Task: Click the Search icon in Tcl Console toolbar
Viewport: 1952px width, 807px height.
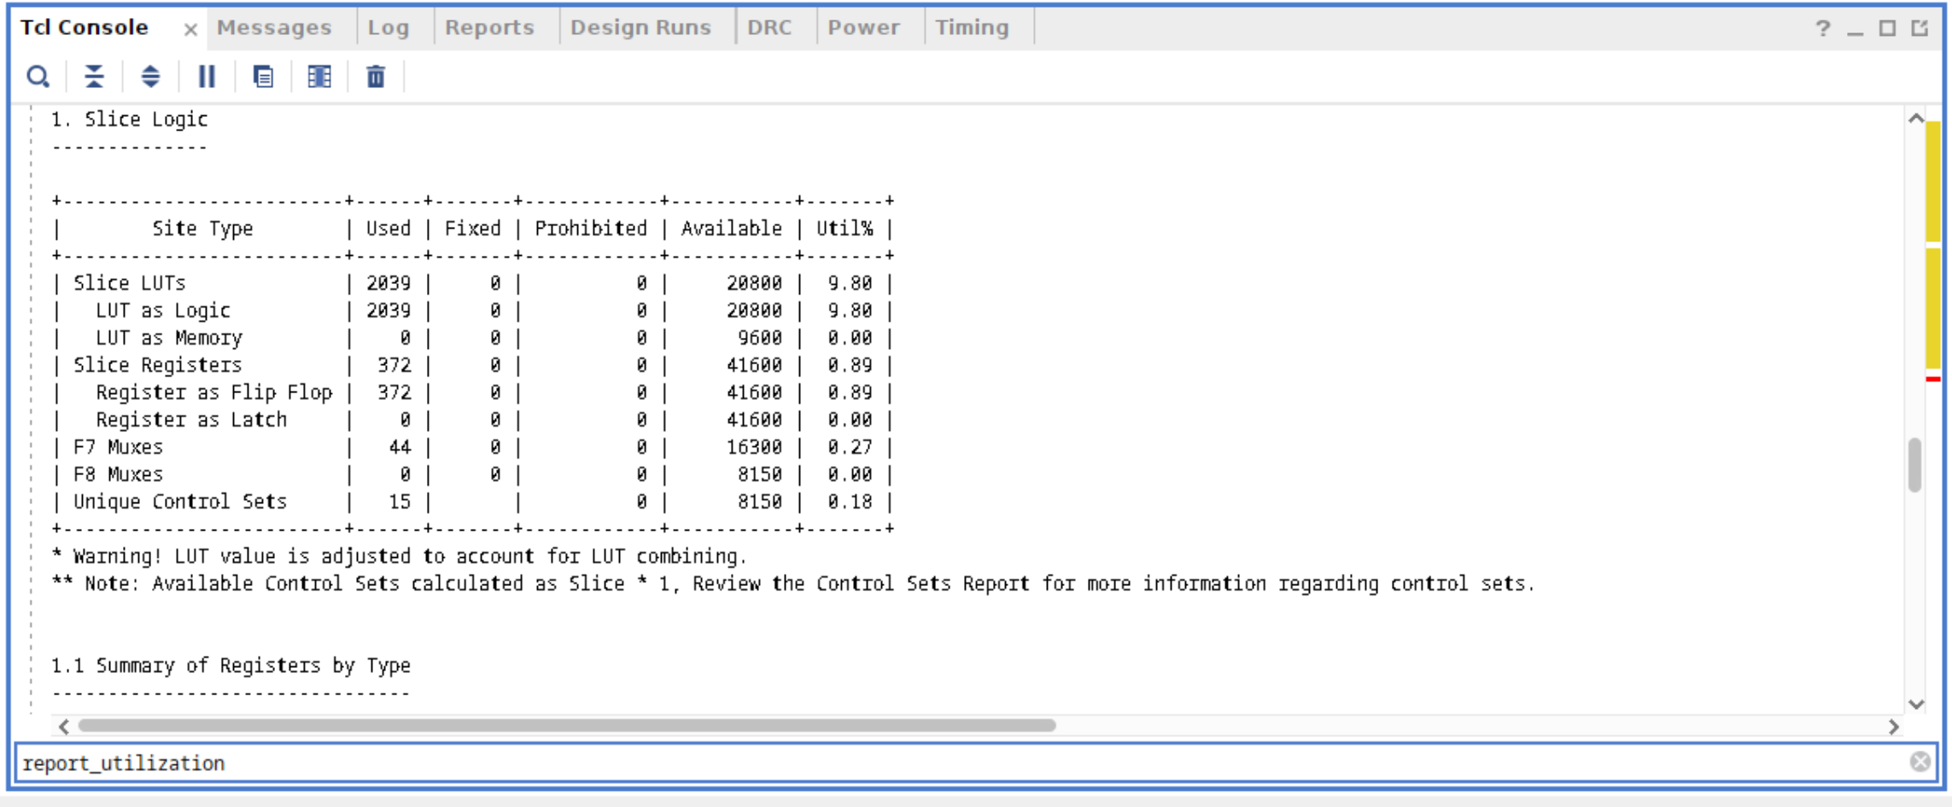Action: coord(38,77)
